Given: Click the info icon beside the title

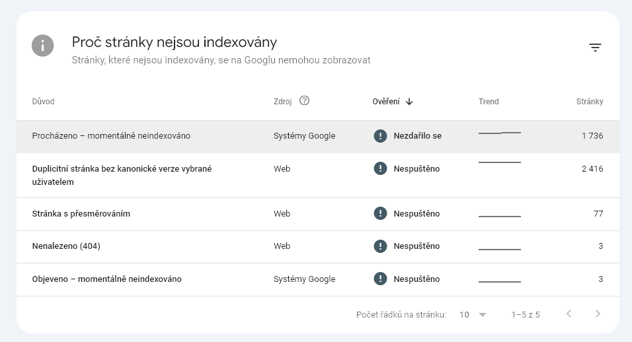Looking at the screenshot, I should click(x=43, y=46).
